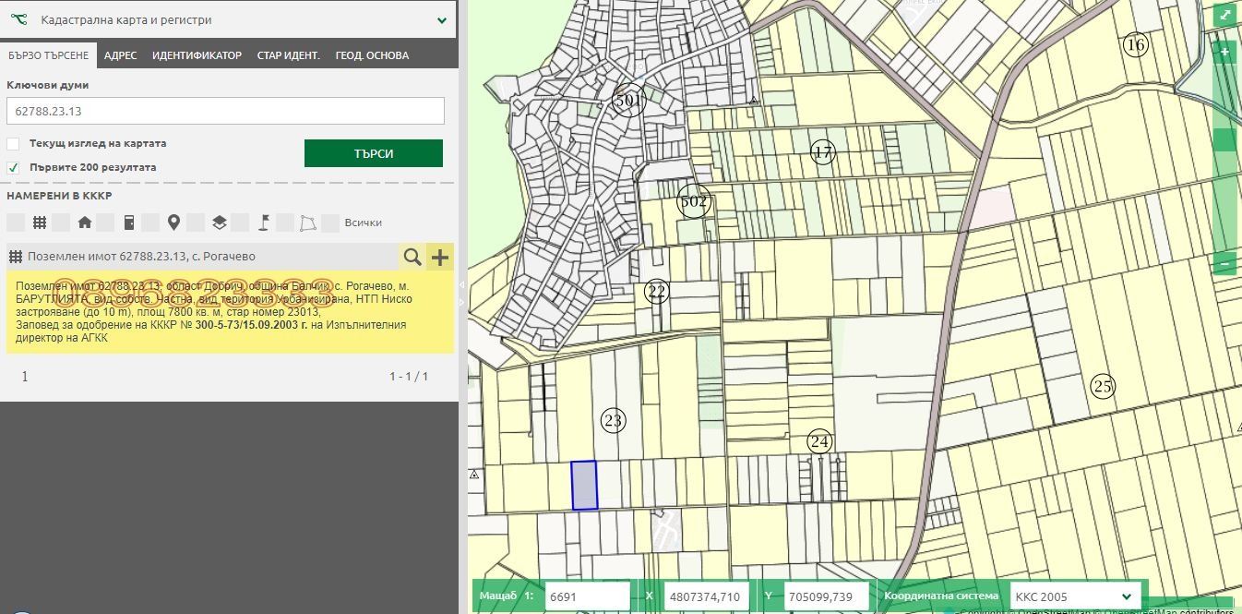Filter results by land parcels grid icon

tap(40, 223)
